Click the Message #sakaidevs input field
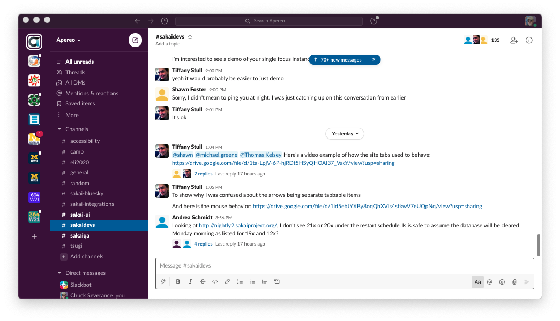Screen dimensions: 560x321 click(343, 266)
